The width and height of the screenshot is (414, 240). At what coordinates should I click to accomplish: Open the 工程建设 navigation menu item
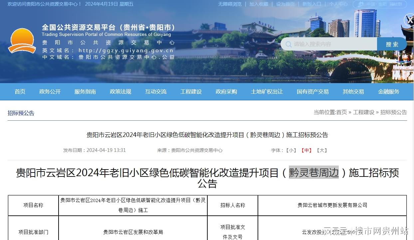click(191, 92)
